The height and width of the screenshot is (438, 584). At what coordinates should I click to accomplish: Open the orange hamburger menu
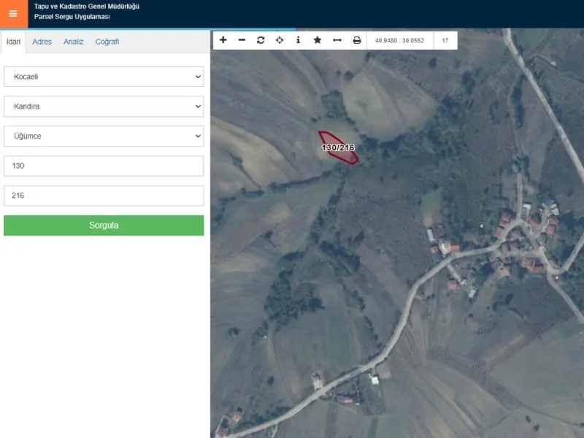pos(13,14)
